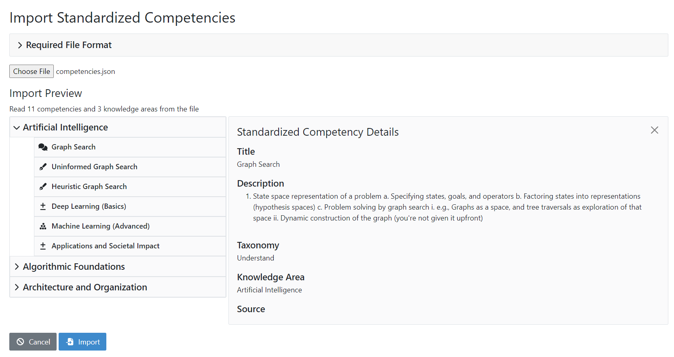Click the pen icon next to Heuristic Graph Search
The image size is (674, 357).
pyautogui.click(x=43, y=187)
